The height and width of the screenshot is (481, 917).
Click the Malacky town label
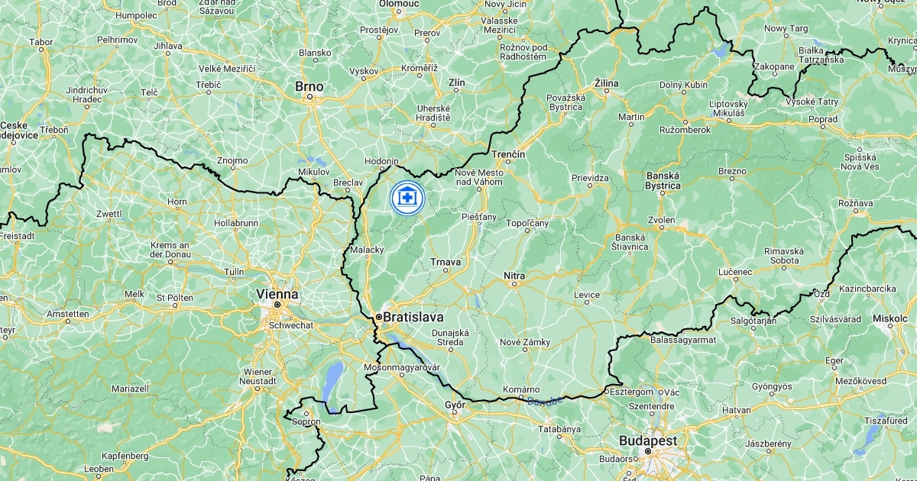pyautogui.click(x=366, y=250)
